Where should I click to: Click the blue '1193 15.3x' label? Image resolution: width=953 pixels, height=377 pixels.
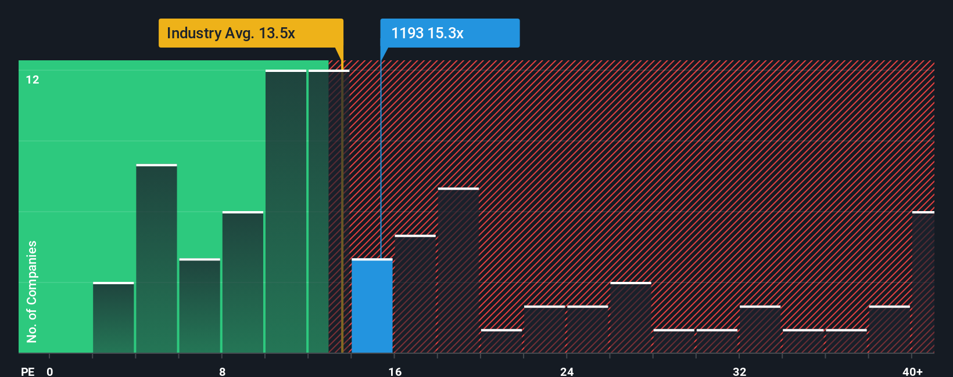(x=450, y=33)
